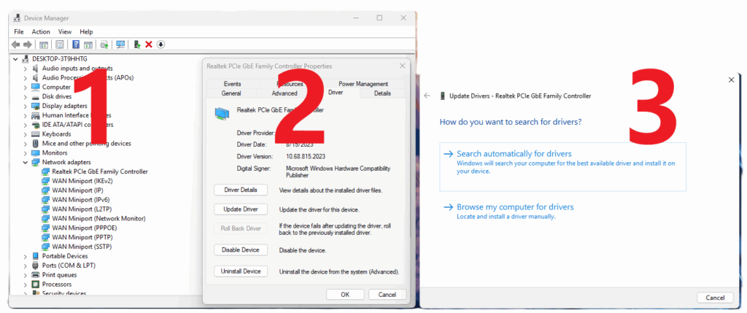The image size is (747, 313).
Task: Click the Uninstall Device button
Action: [241, 271]
